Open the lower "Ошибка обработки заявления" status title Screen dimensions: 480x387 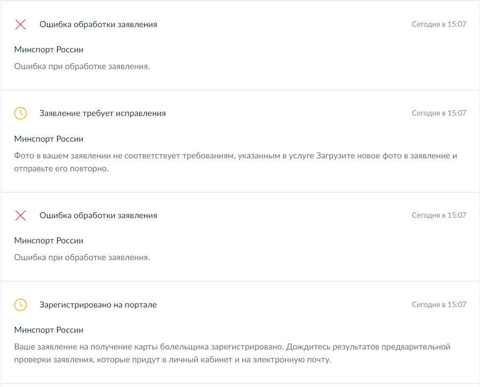pos(98,215)
